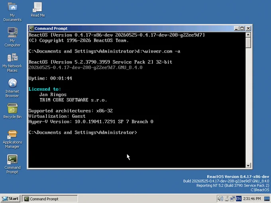Click the 'Virtualization: Guest' line
271x203 pixels.
(x=57, y=116)
